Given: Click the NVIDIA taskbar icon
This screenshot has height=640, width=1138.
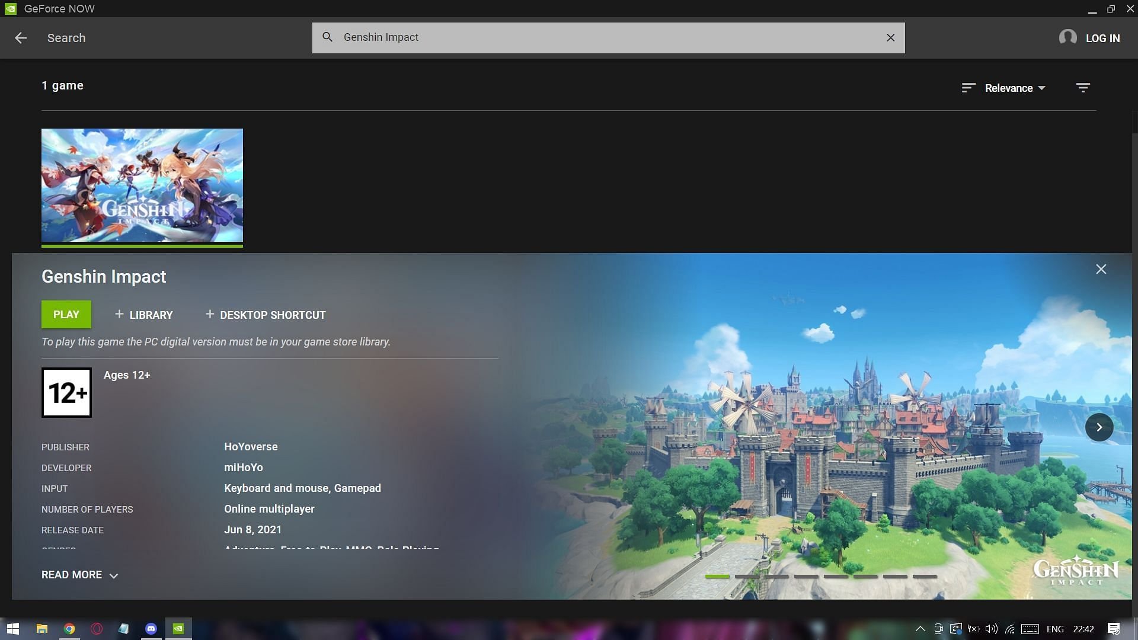Looking at the screenshot, I should pyautogui.click(x=178, y=628).
